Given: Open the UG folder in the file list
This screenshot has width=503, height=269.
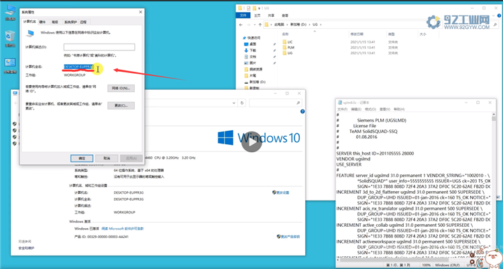Looking at the screenshot, I should pos(288,52).
